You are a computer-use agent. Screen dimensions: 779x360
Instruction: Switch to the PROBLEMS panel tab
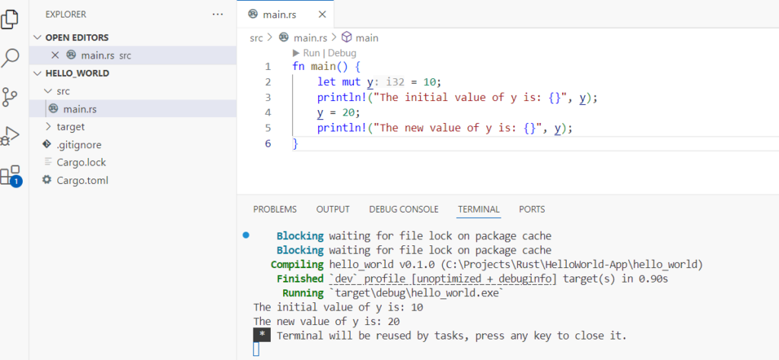(275, 210)
